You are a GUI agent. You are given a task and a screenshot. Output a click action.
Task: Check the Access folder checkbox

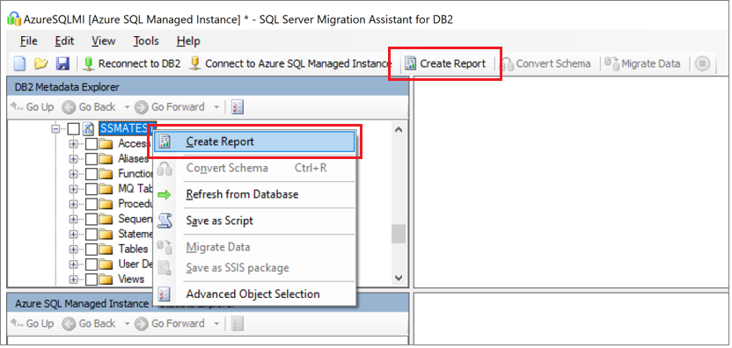(91, 143)
